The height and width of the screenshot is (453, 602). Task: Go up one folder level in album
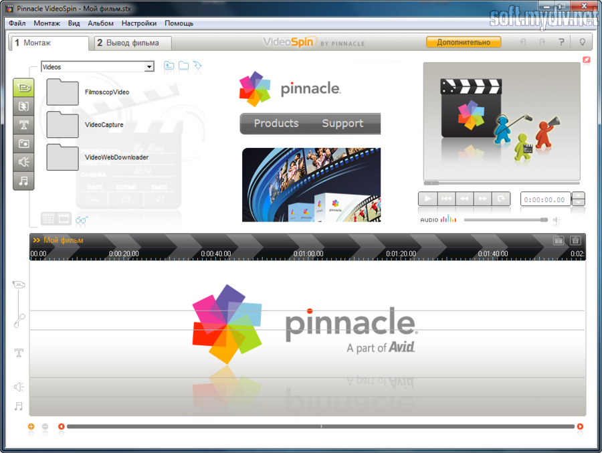169,66
